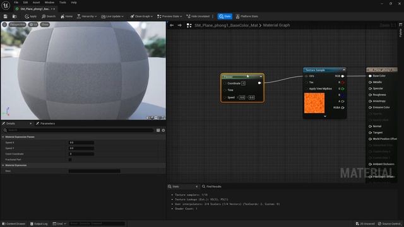
Task: Open the Lit view mode menu
Action: click(33, 25)
